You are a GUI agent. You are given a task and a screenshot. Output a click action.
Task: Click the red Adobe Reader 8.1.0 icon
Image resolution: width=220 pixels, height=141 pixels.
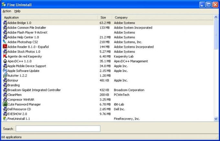tap(5, 47)
